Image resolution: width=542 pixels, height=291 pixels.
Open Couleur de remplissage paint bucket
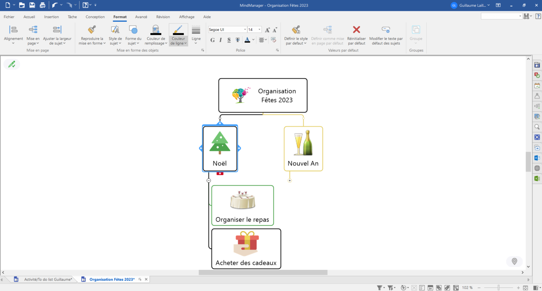click(156, 30)
